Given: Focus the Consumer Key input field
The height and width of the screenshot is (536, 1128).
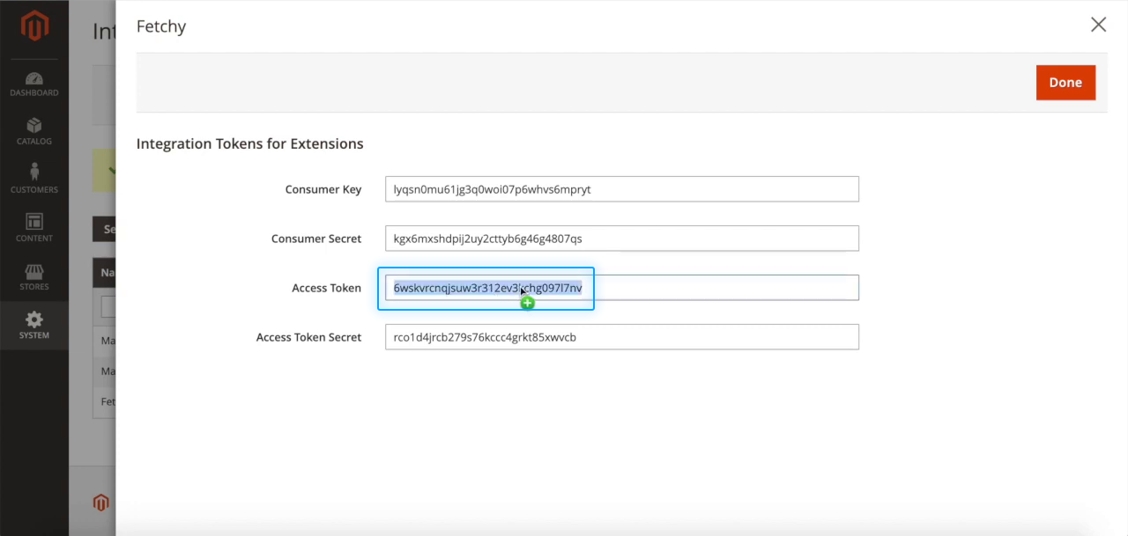Looking at the screenshot, I should coord(622,189).
